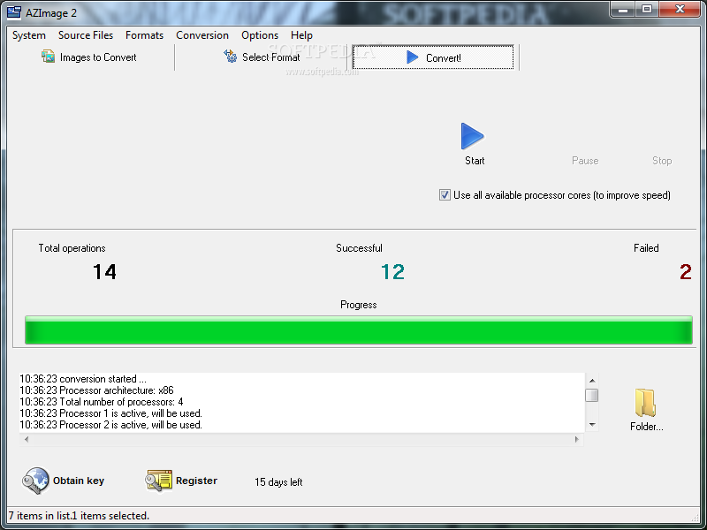Click the Successful count 12
707x530 pixels.
coord(392,272)
